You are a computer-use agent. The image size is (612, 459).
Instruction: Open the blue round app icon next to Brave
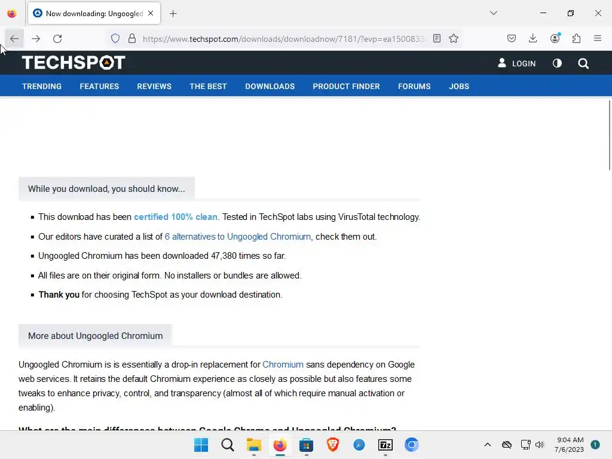359,445
